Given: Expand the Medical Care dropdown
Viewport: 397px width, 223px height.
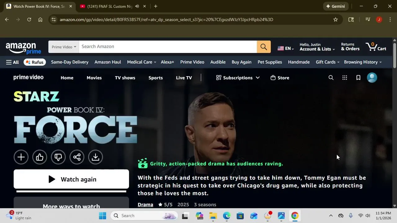Looking at the screenshot, I should coord(141,62).
